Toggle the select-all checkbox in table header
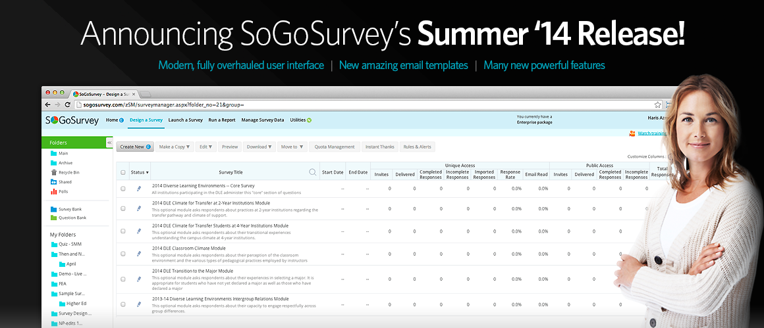Screen dimensions: 764x328 (123, 173)
